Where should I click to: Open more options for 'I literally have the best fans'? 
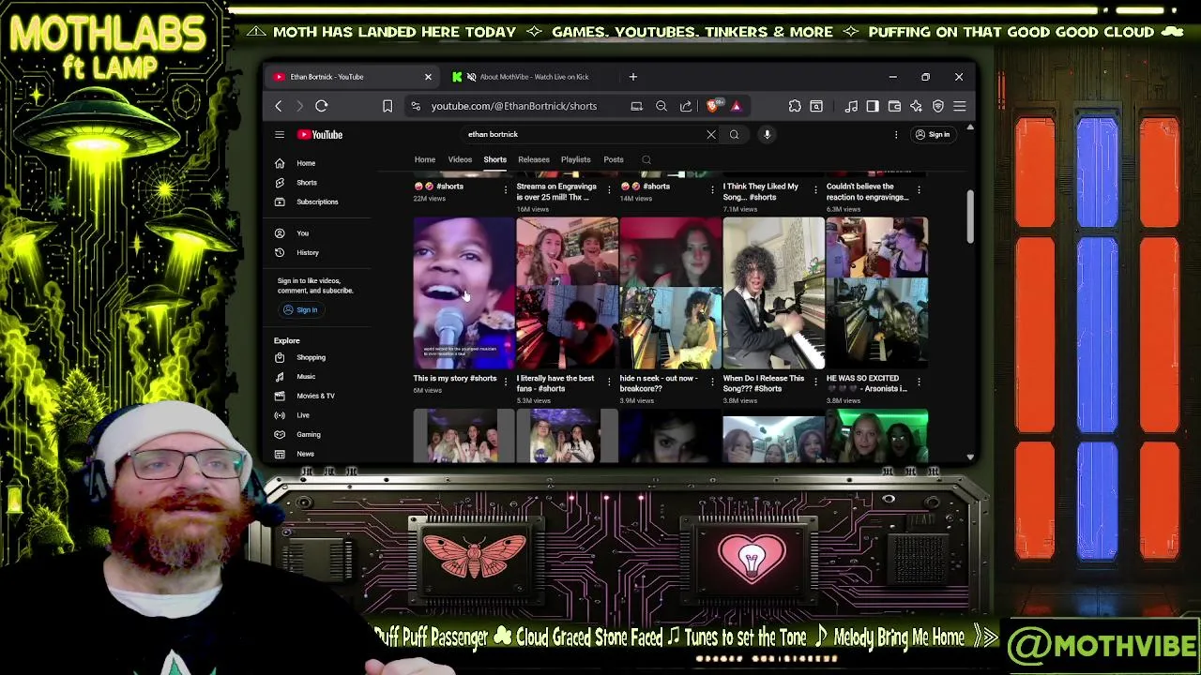tap(610, 382)
